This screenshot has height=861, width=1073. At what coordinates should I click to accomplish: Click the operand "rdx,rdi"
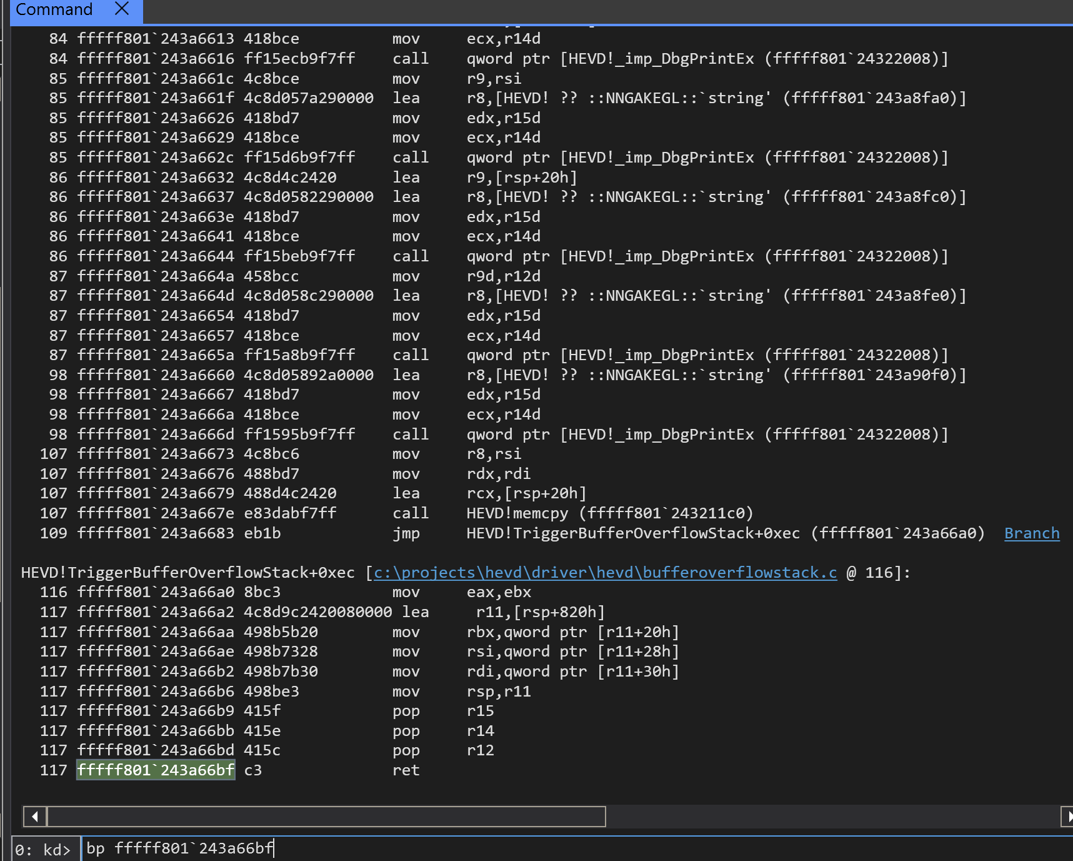(x=498, y=474)
